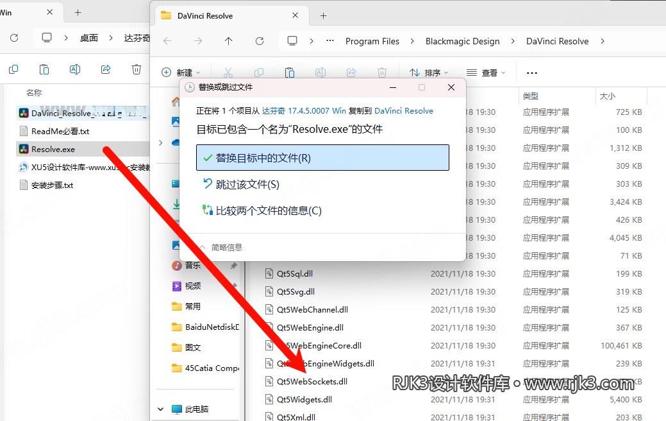The image size is (666, 421).
Task: Select 桌面 in left window breadcrumb
Action: 88,38
